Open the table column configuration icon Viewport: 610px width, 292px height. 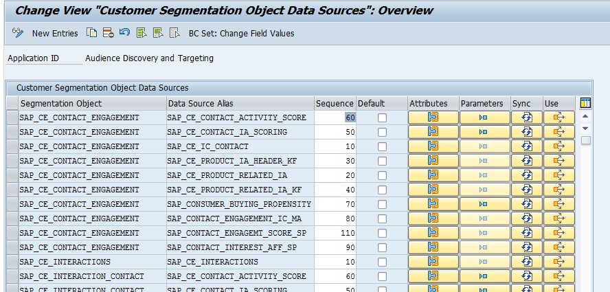tap(585, 103)
